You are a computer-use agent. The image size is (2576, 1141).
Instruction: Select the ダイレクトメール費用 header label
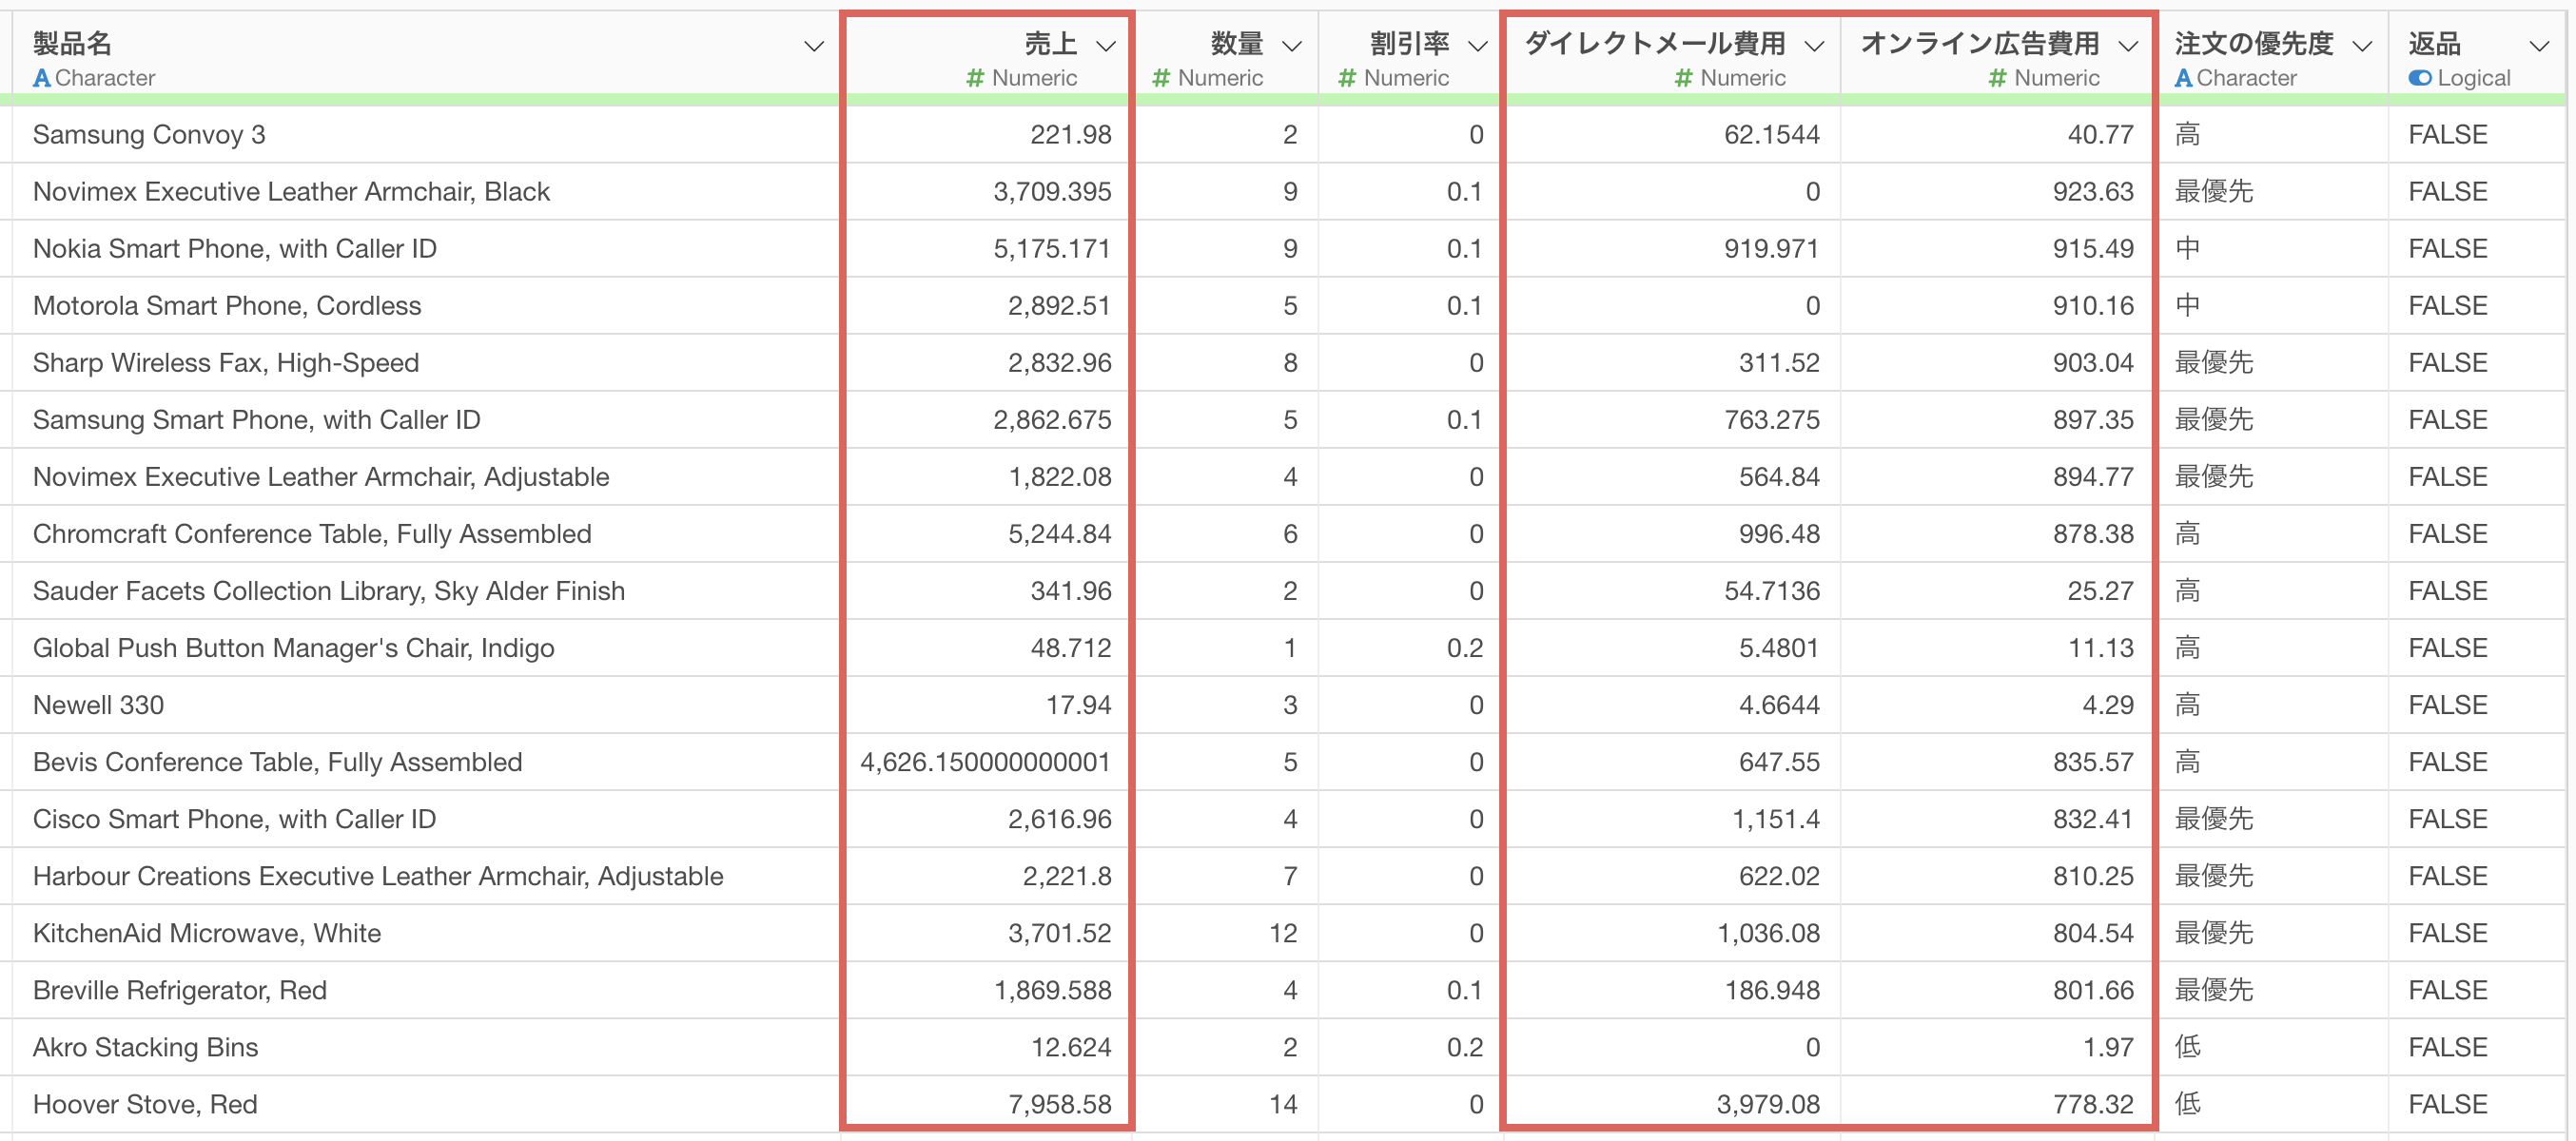tap(1655, 44)
